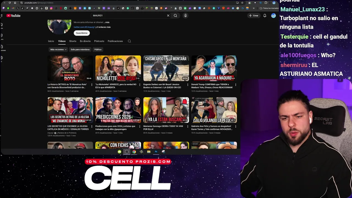Open title link Donald Trump CONFIRMA QUE TIENEN a Maduro
The height and width of the screenshot is (198, 352).
[212, 86]
